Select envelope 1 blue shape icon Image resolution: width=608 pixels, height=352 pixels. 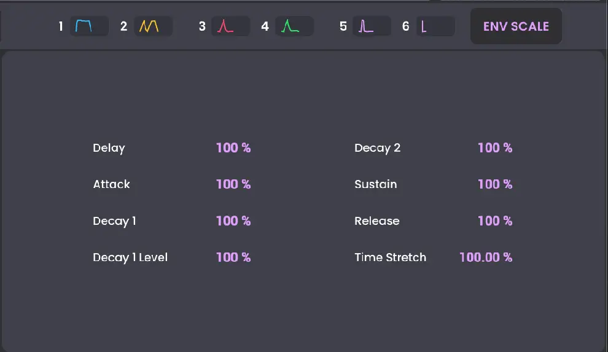[88, 26]
